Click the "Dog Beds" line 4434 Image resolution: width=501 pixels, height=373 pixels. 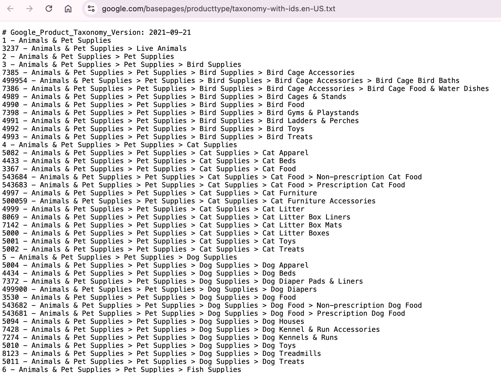point(149,273)
